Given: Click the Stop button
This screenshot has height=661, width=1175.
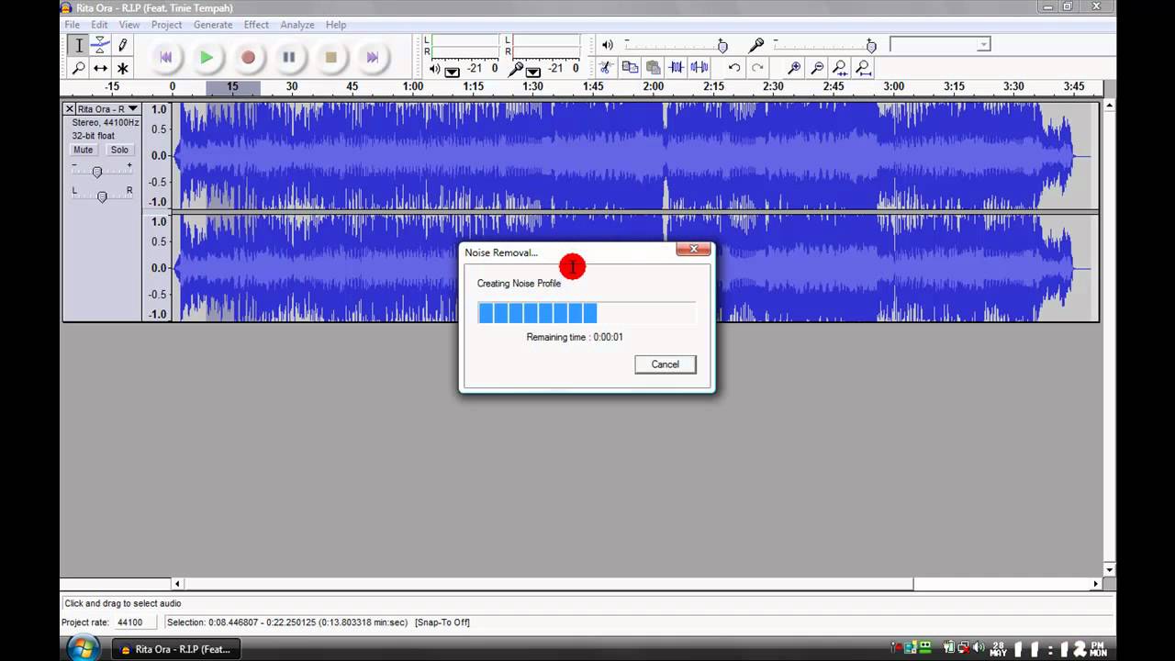Looking at the screenshot, I should [330, 57].
